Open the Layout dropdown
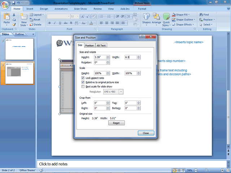Image resolution: width=231 pixels, height=173 pixels. pyautogui.click(x=37, y=14)
